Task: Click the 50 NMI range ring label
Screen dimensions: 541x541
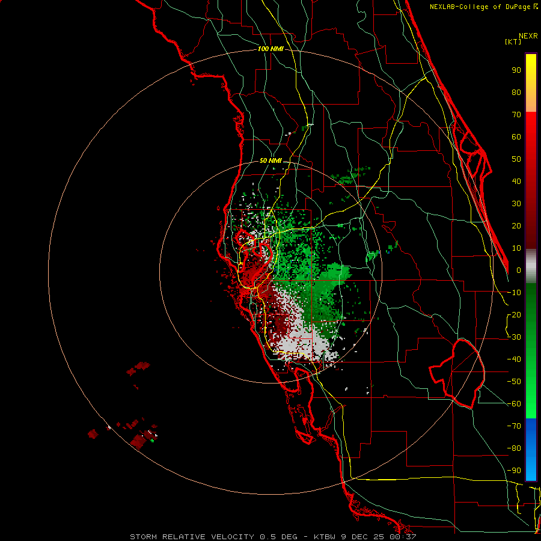Action: pyautogui.click(x=270, y=160)
